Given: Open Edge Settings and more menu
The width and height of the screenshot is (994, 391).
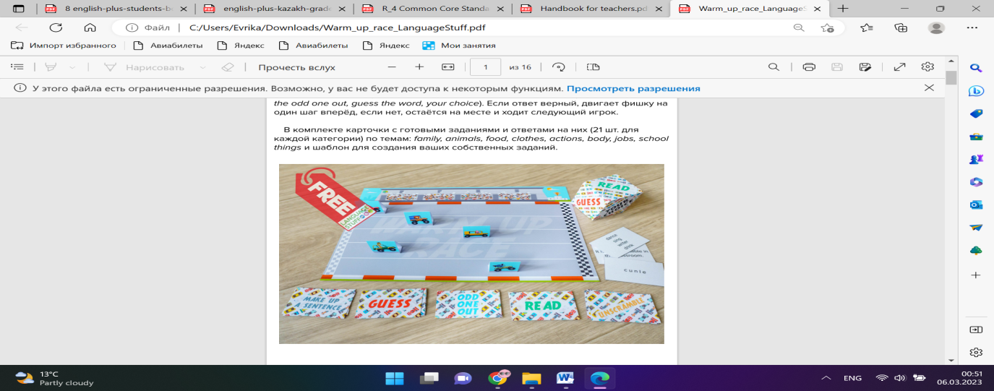Looking at the screenshot, I should pos(972,27).
